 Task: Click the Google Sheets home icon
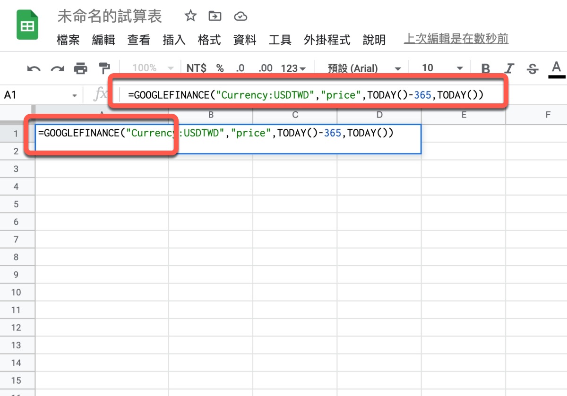(x=27, y=25)
